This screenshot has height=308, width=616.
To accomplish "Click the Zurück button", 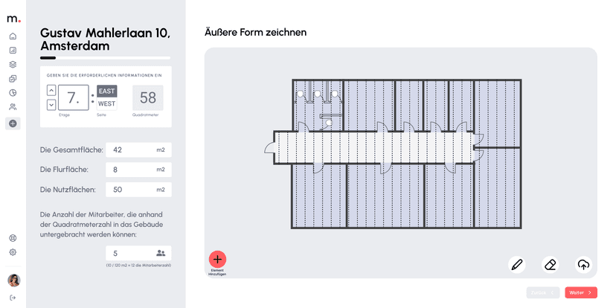I will pos(542,292).
